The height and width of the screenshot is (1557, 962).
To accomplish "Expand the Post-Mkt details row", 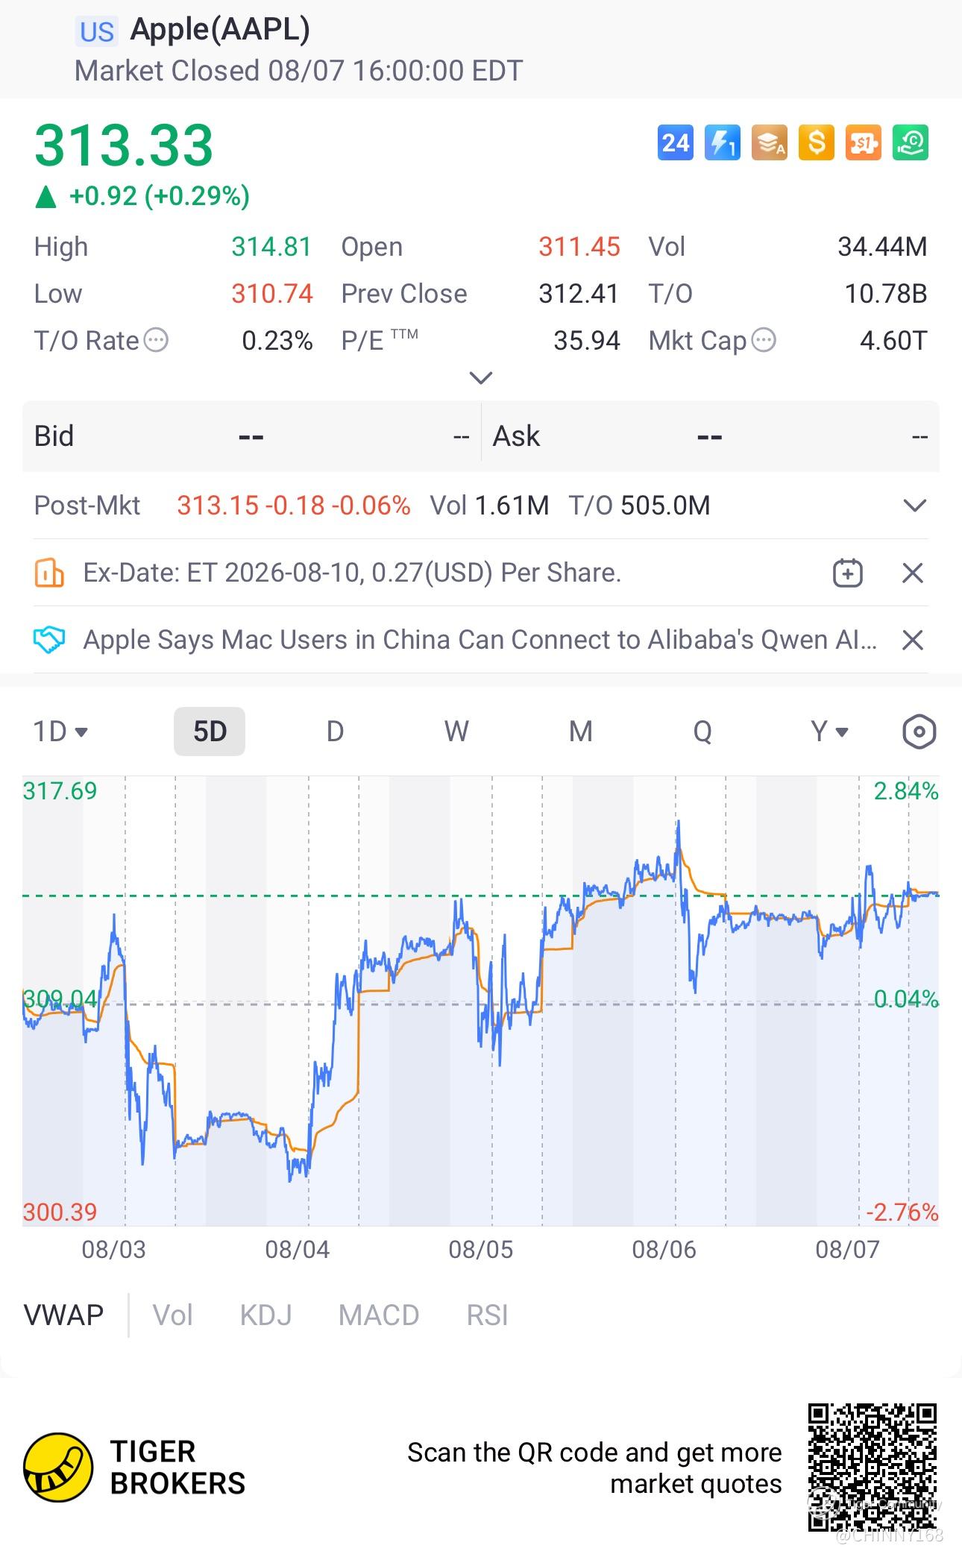I will pos(914,506).
